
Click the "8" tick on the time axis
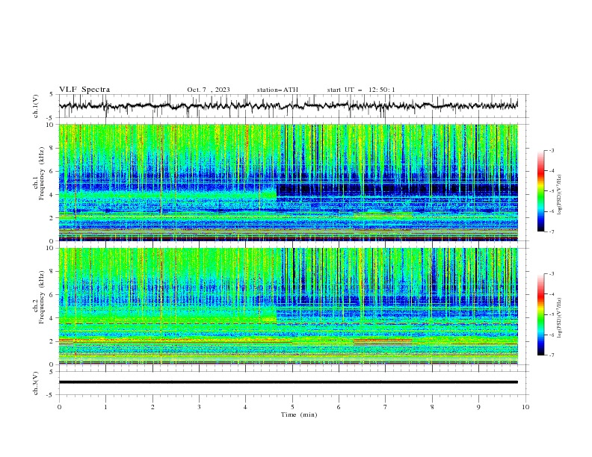coord(432,407)
